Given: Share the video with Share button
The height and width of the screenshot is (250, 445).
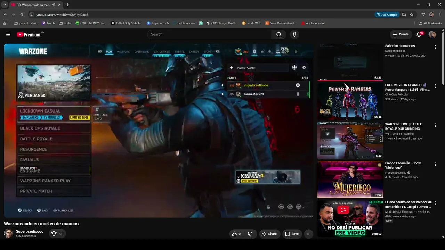Looking at the screenshot, I should [269, 234].
